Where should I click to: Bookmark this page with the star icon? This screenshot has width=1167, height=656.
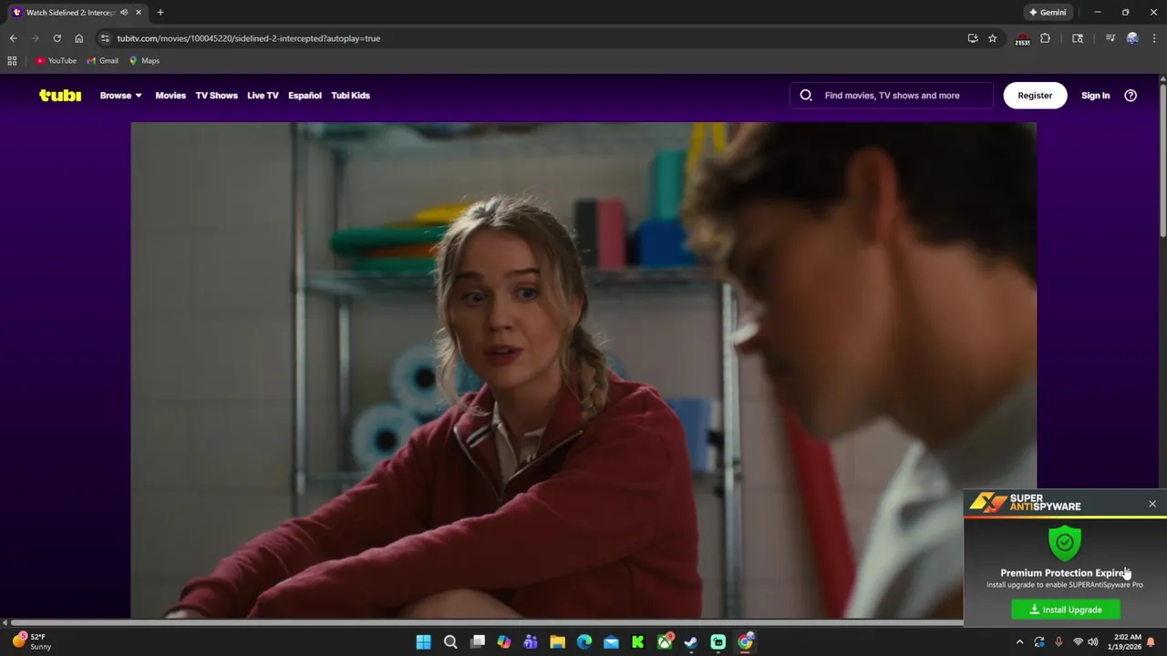click(x=993, y=38)
